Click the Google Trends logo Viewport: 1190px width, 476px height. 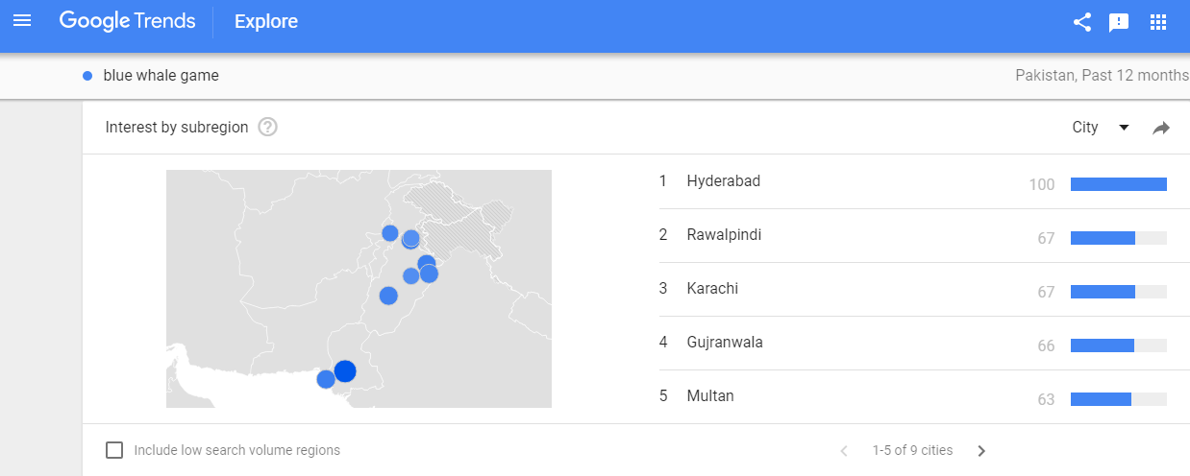pyautogui.click(x=127, y=21)
